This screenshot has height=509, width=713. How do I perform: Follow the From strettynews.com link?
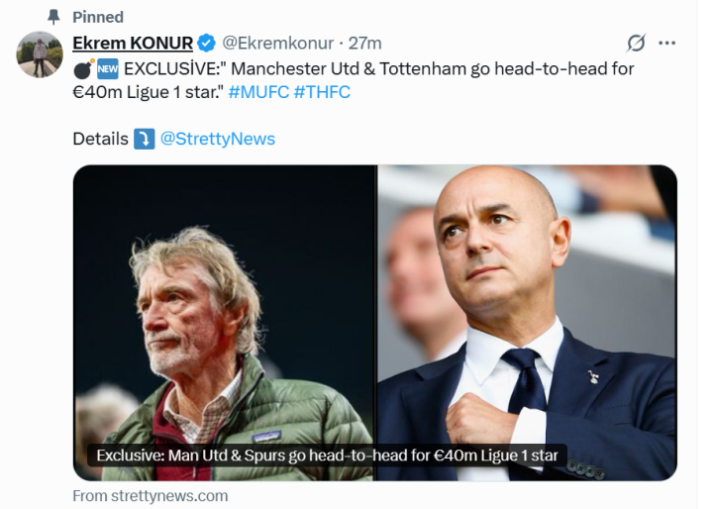click(151, 495)
